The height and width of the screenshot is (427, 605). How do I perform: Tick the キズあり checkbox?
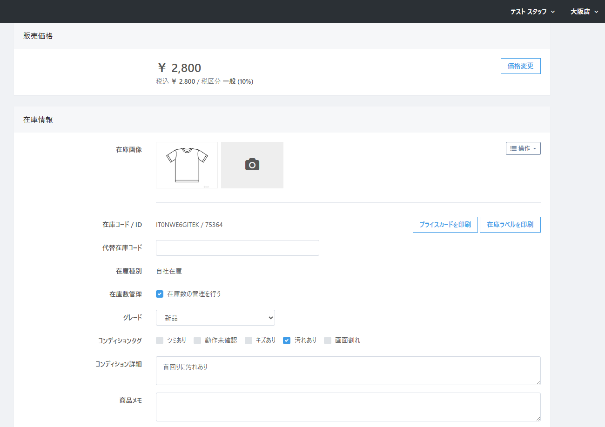(x=249, y=340)
